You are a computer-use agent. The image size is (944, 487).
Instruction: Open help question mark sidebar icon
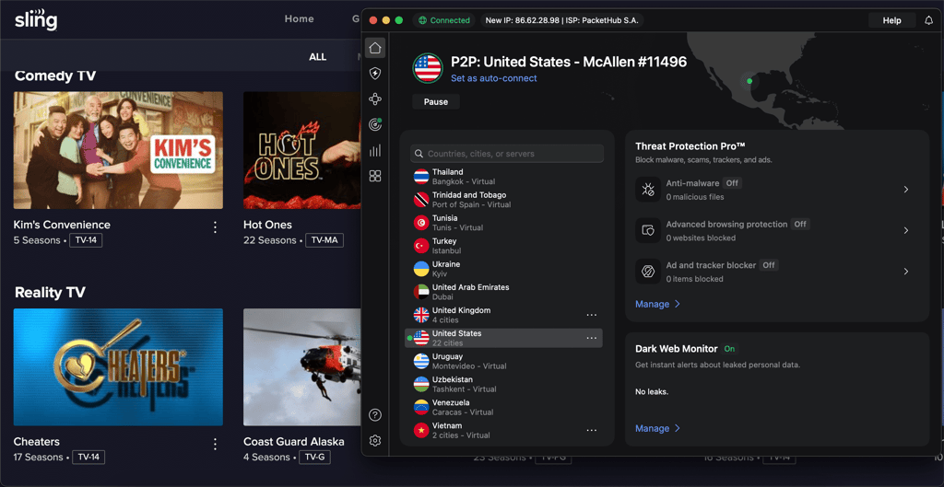tap(375, 415)
